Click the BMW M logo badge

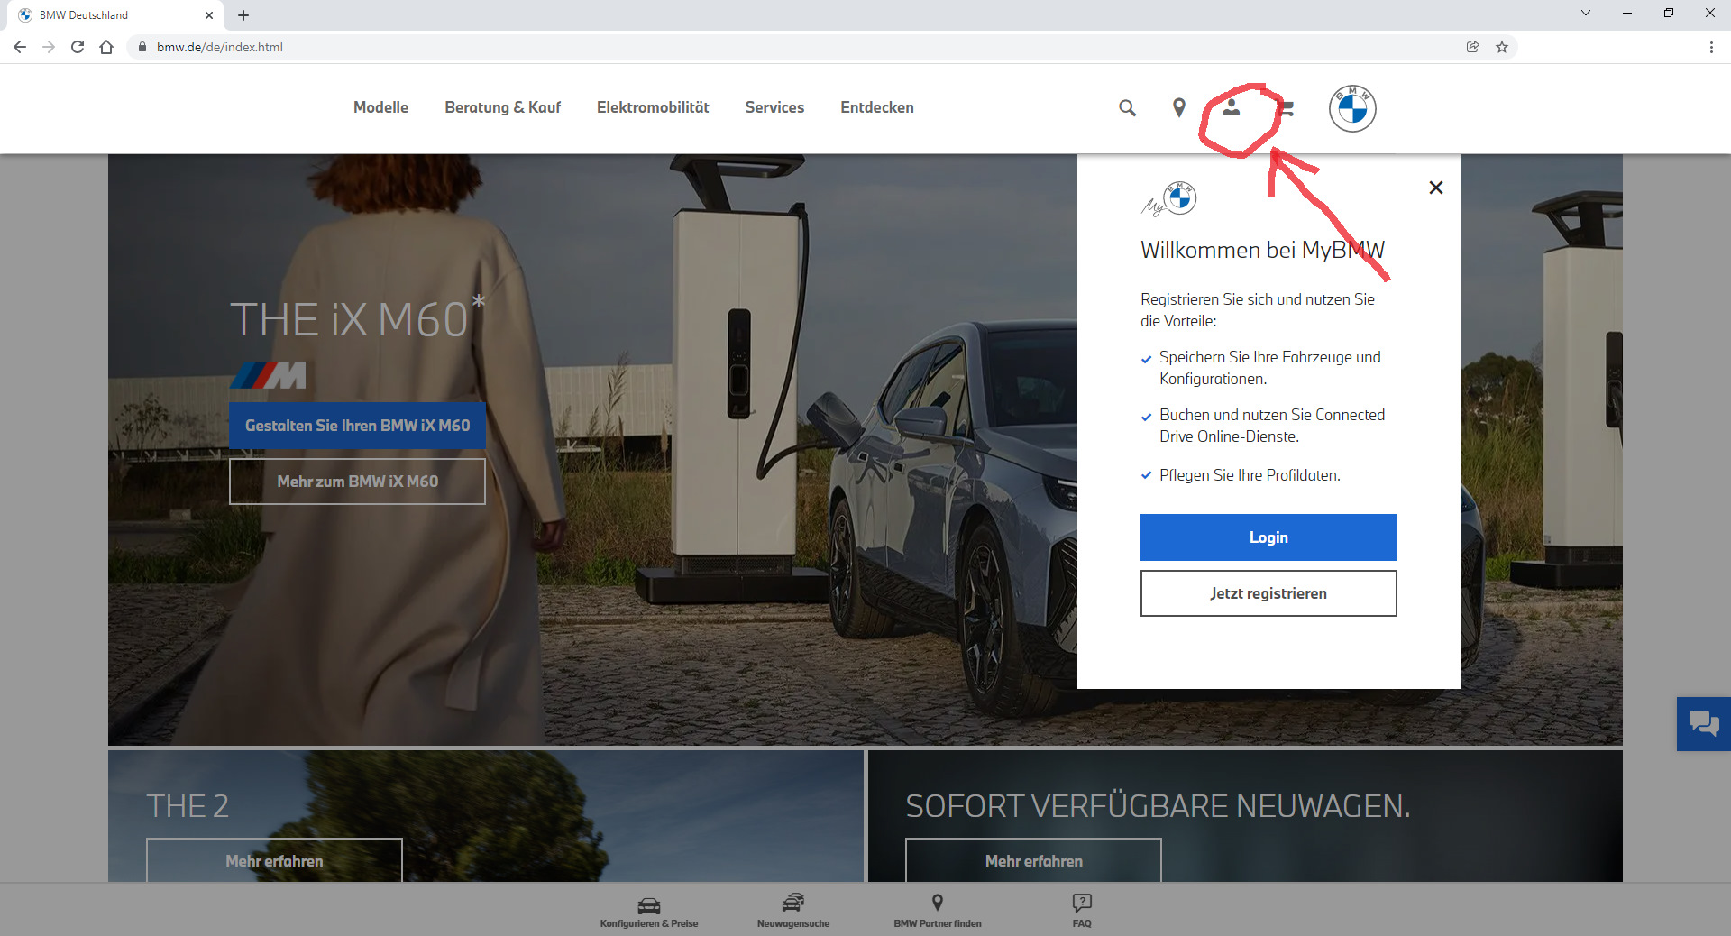[268, 375]
